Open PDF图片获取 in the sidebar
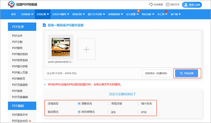The image size is (211, 123). 20,66
